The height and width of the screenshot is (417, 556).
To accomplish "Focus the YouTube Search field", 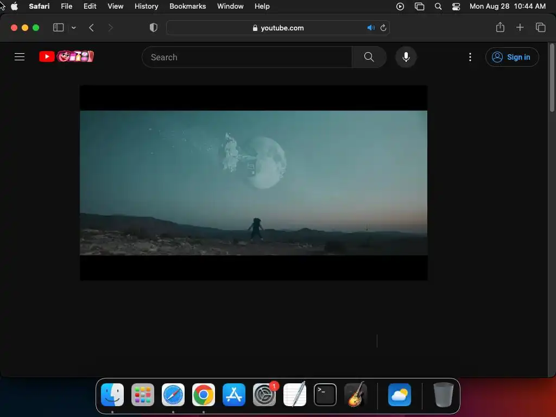I will (247, 57).
